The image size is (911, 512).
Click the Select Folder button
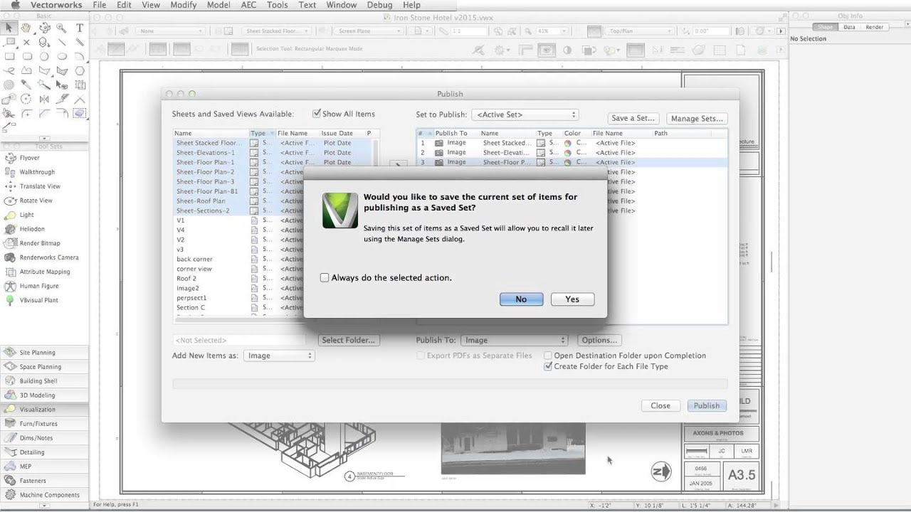(x=348, y=340)
